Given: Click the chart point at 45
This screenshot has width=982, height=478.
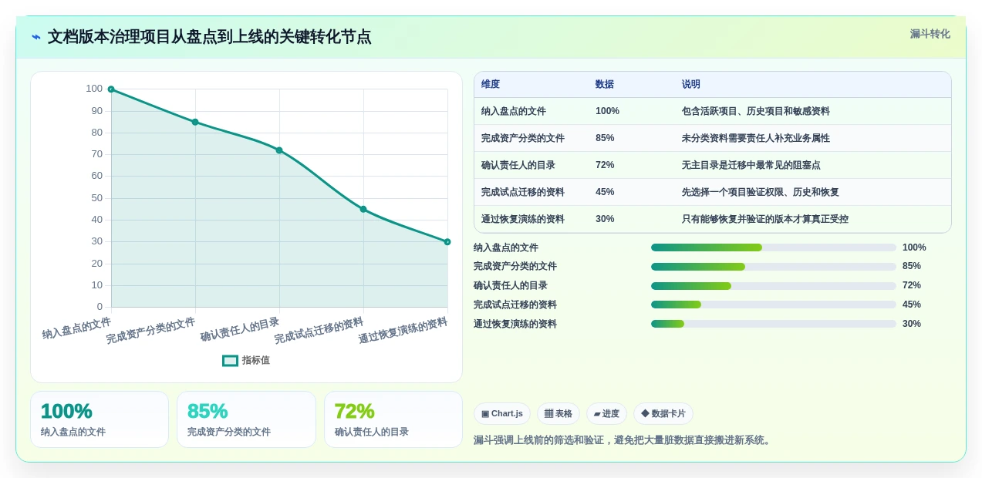Looking at the screenshot, I should coord(363,209).
